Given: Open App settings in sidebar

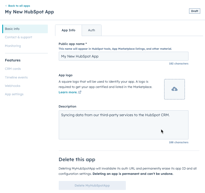Looking at the screenshot, I should click(14, 94).
